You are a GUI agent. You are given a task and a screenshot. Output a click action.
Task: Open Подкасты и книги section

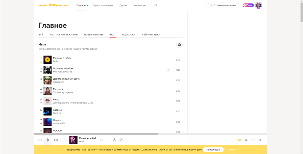[x=103, y=5]
